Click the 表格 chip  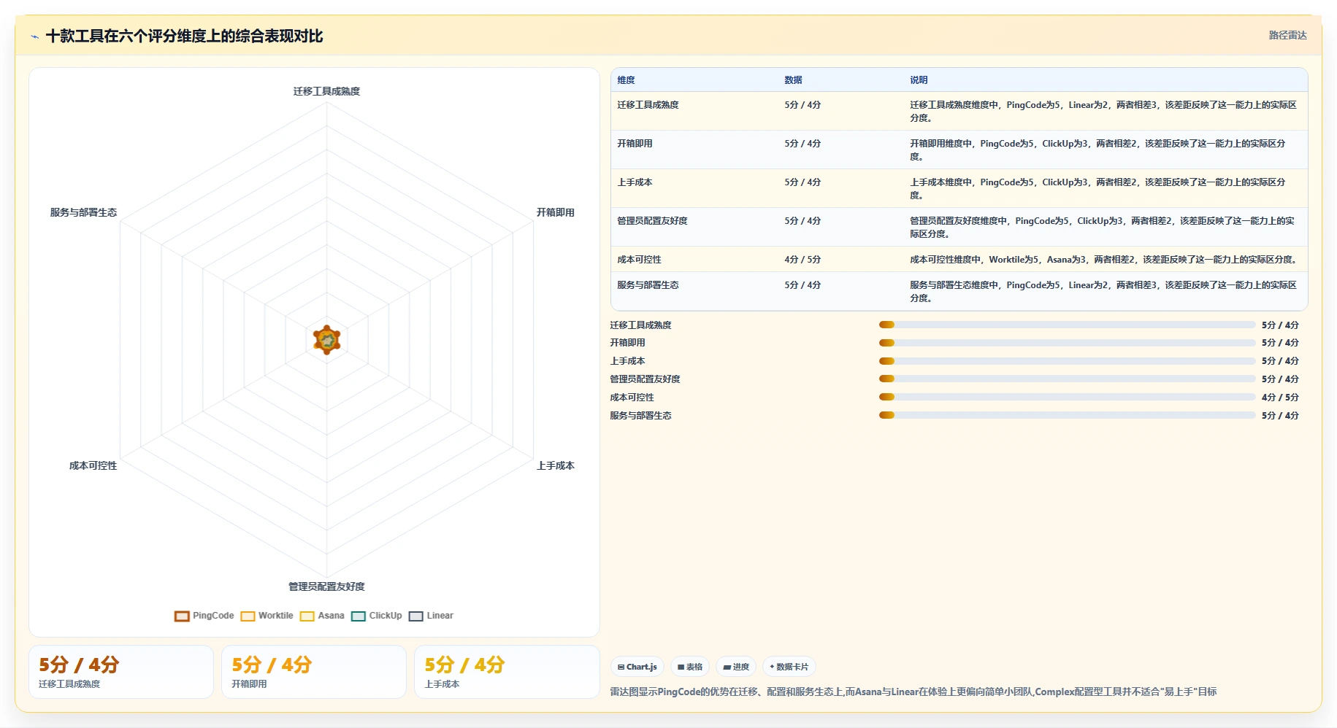(x=690, y=667)
